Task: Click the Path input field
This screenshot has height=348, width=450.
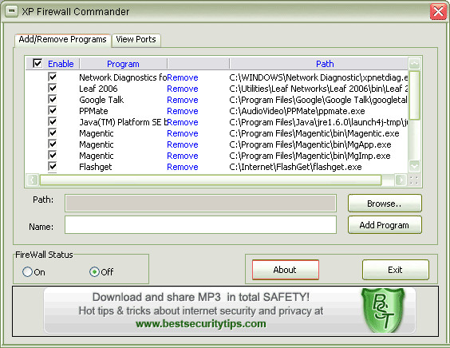Action: (x=200, y=204)
